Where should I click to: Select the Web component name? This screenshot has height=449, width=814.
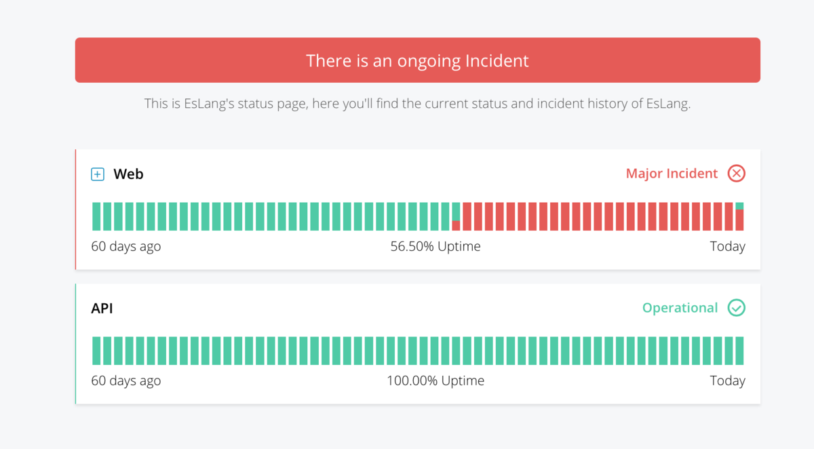click(128, 174)
